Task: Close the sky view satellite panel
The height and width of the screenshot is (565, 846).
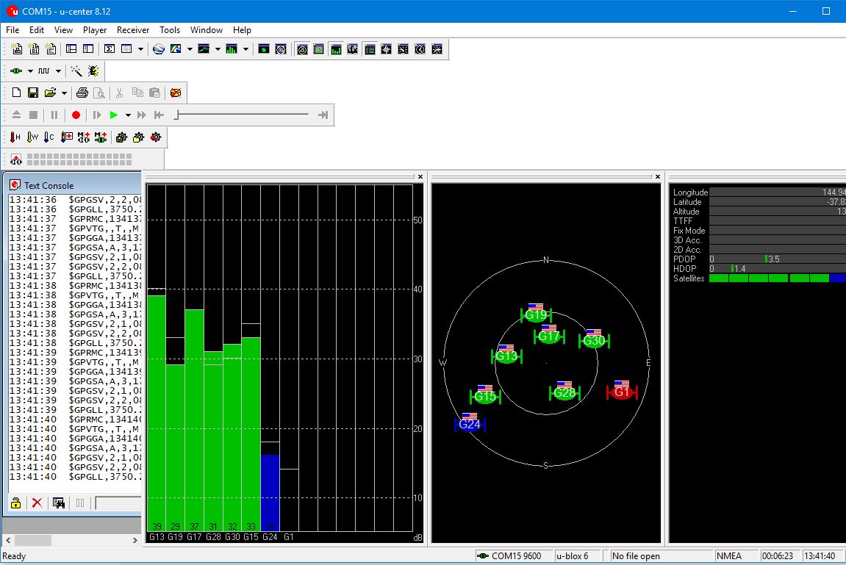Action: [658, 177]
